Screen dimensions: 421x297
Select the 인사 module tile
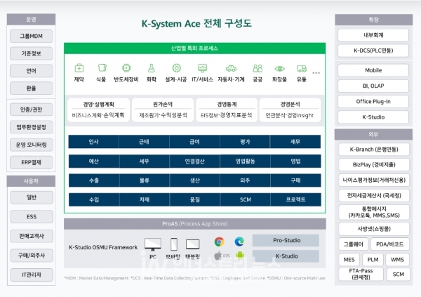pos(93,142)
